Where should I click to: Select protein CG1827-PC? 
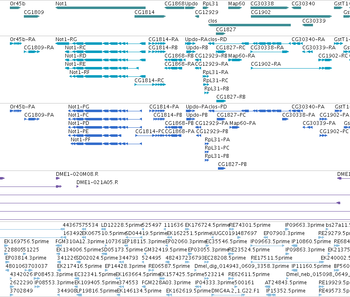(231, 115)
